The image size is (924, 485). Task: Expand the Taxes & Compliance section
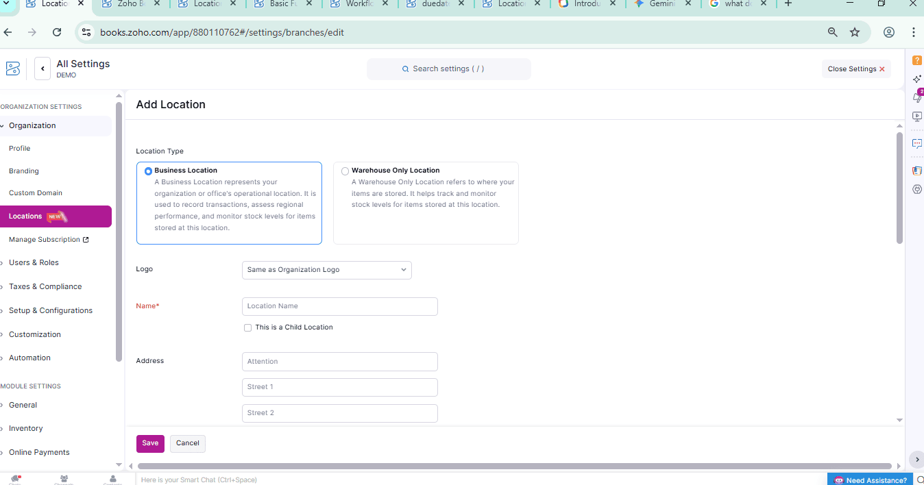point(45,286)
